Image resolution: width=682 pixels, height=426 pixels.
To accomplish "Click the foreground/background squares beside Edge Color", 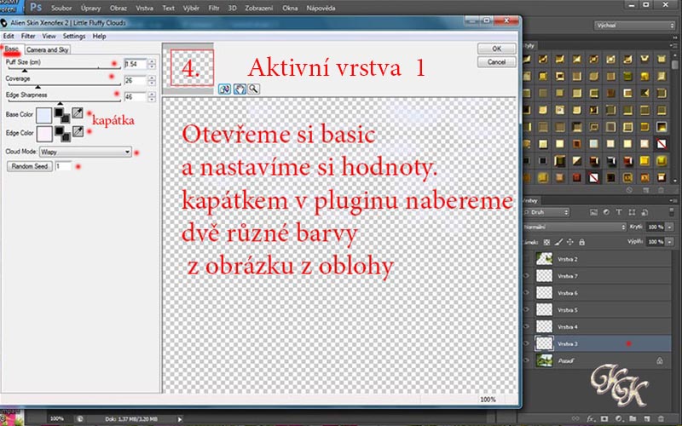I will (x=62, y=134).
